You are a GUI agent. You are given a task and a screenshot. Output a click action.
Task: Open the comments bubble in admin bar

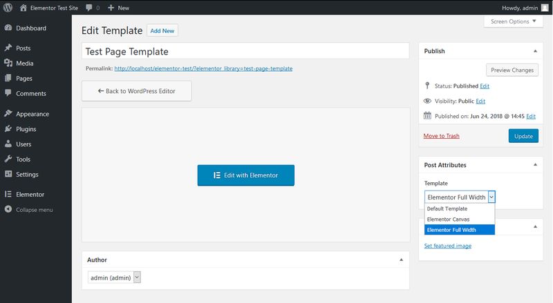(89, 8)
